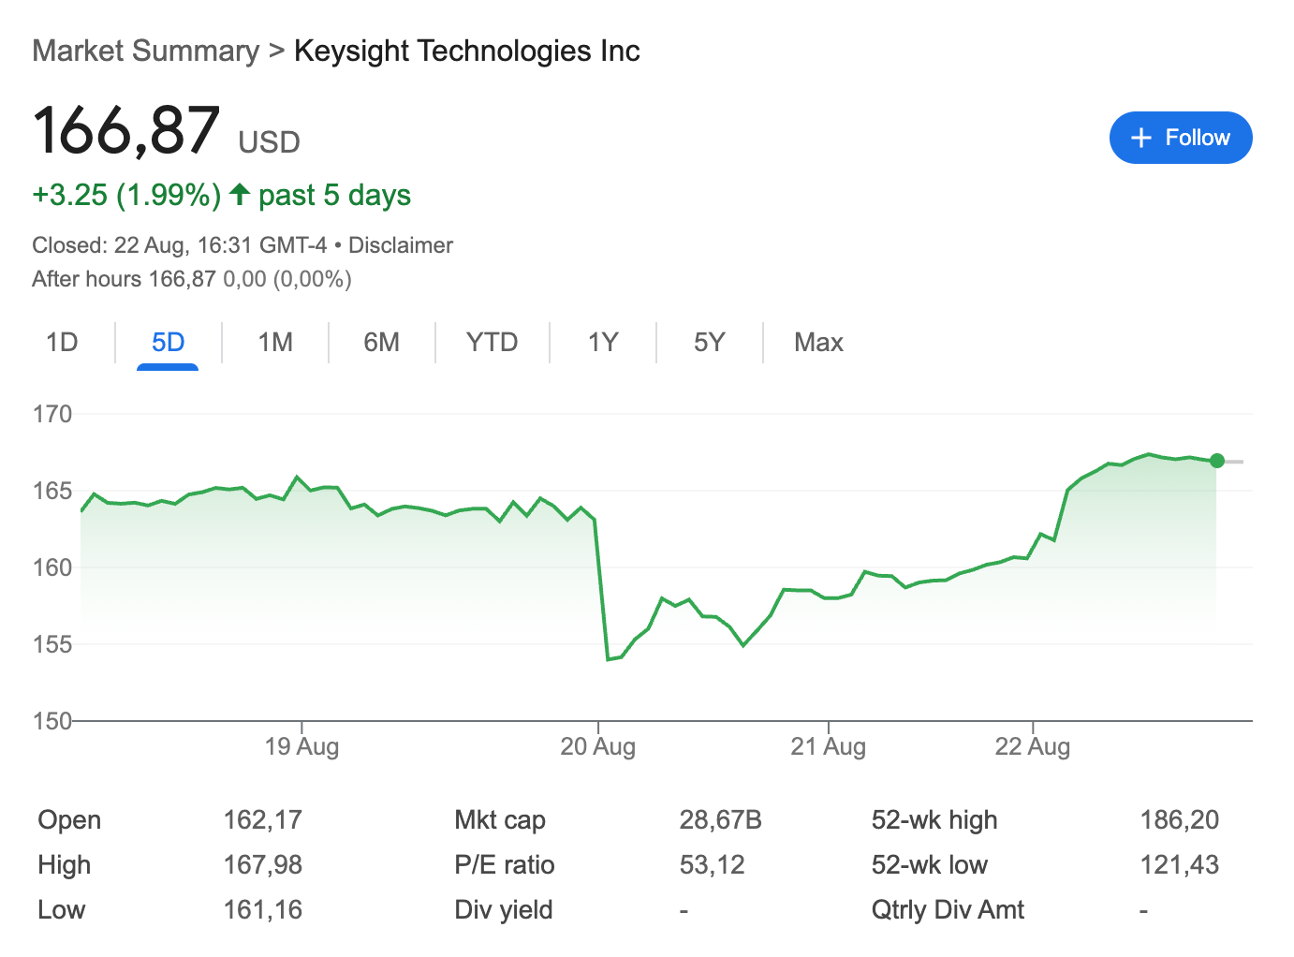This screenshot has height=957, width=1294.
Task: Show the 6M chart range
Action: tap(382, 342)
